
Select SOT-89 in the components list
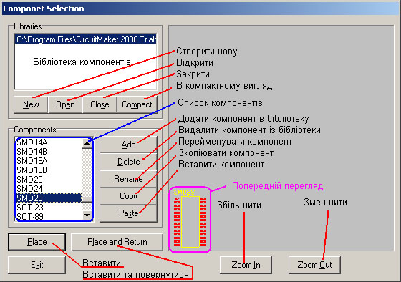click(x=49, y=216)
